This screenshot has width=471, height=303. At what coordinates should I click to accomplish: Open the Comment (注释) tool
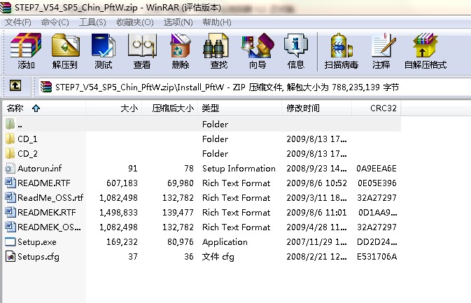[381, 51]
